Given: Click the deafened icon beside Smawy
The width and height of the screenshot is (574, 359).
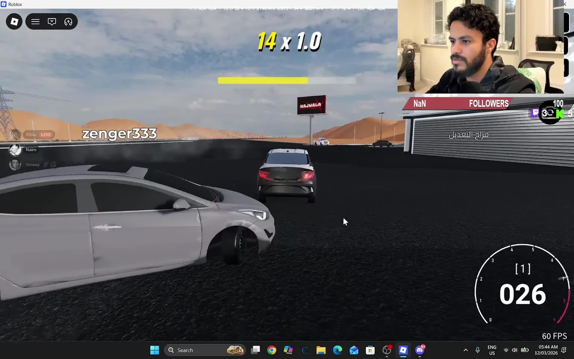Looking at the screenshot, I should click(x=53, y=165).
